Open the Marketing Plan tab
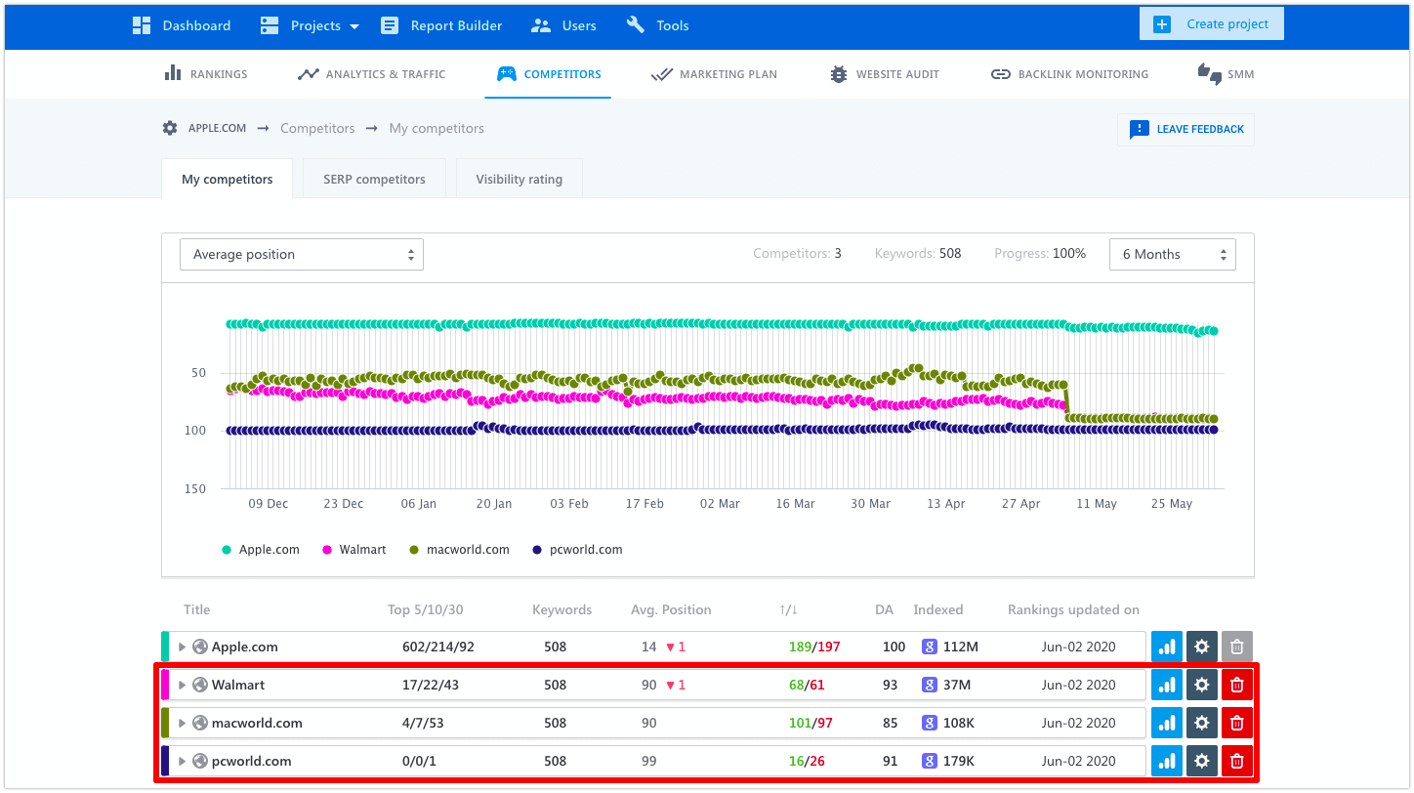The image size is (1414, 793). pyautogui.click(x=714, y=74)
